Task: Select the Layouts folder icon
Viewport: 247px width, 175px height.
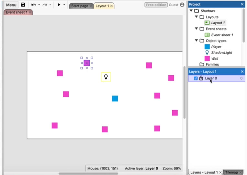Action: pos(202,17)
